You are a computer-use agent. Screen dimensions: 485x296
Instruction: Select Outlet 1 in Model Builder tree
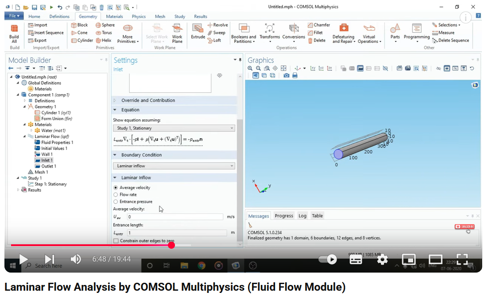(48, 166)
